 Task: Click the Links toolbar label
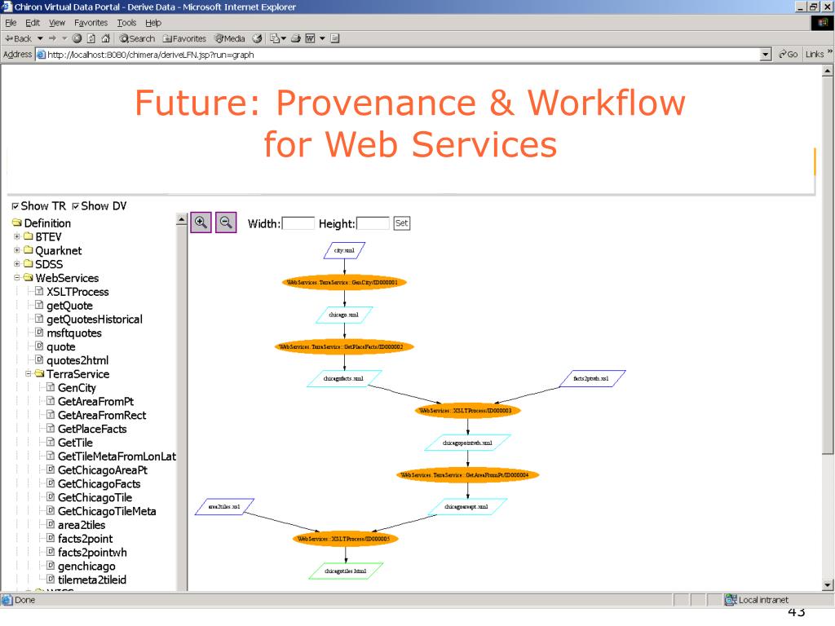point(815,55)
